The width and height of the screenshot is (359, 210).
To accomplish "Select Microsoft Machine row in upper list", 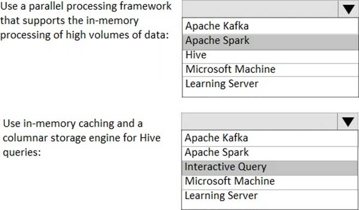I will pyautogui.click(x=270, y=70).
